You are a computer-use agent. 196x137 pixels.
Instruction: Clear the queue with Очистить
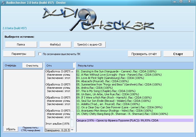[x=32, y=66]
